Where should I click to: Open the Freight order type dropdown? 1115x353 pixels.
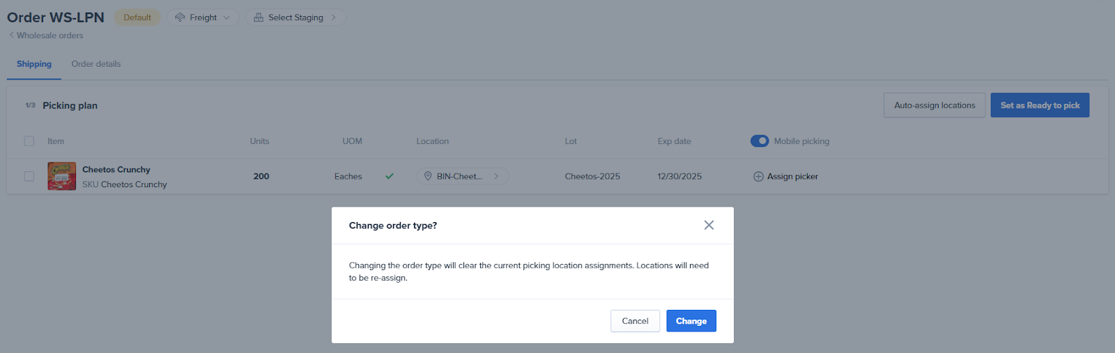click(203, 17)
